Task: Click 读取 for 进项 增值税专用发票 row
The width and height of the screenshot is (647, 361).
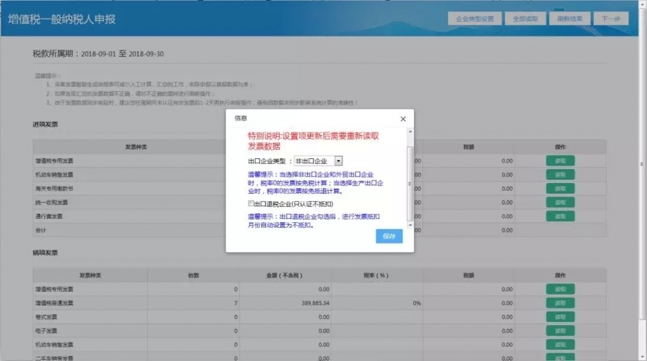Action: (560, 161)
